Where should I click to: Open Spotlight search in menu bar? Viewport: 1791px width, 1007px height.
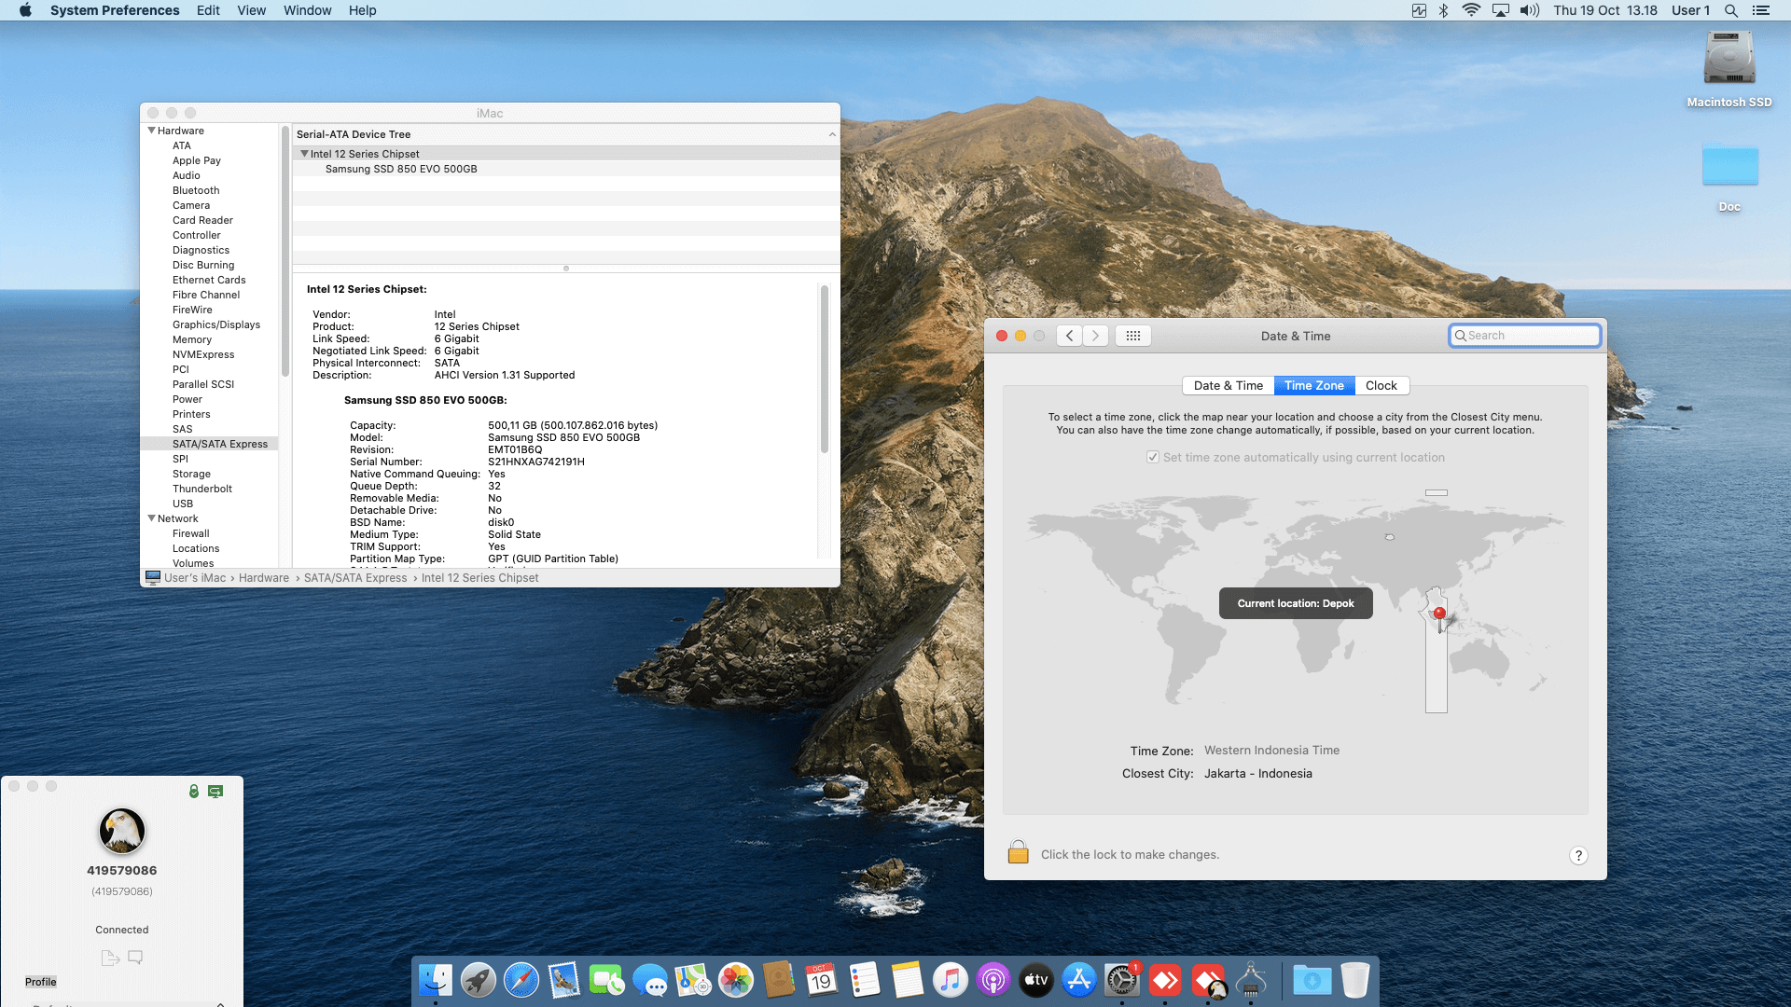tap(1730, 10)
